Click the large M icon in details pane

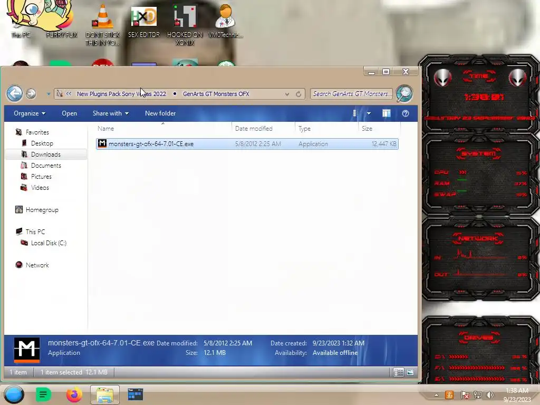(27, 350)
